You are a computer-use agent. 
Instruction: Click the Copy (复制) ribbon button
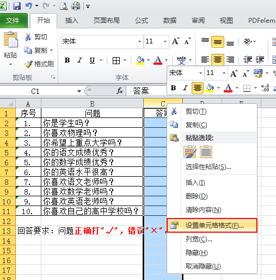pos(36,50)
